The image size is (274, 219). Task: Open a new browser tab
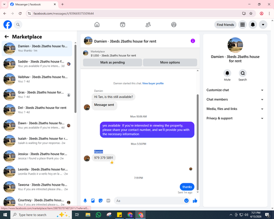62,4
